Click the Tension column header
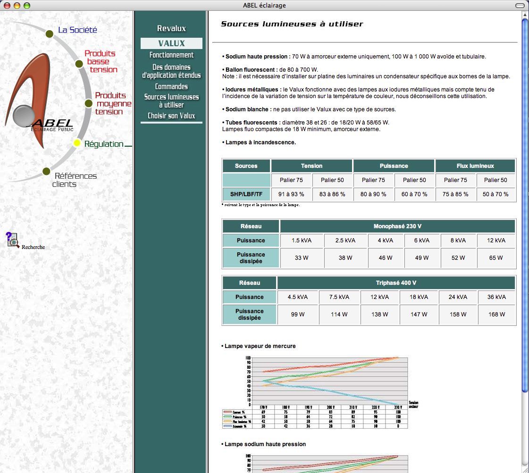This screenshot has height=473, width=529. pos(312,166)
